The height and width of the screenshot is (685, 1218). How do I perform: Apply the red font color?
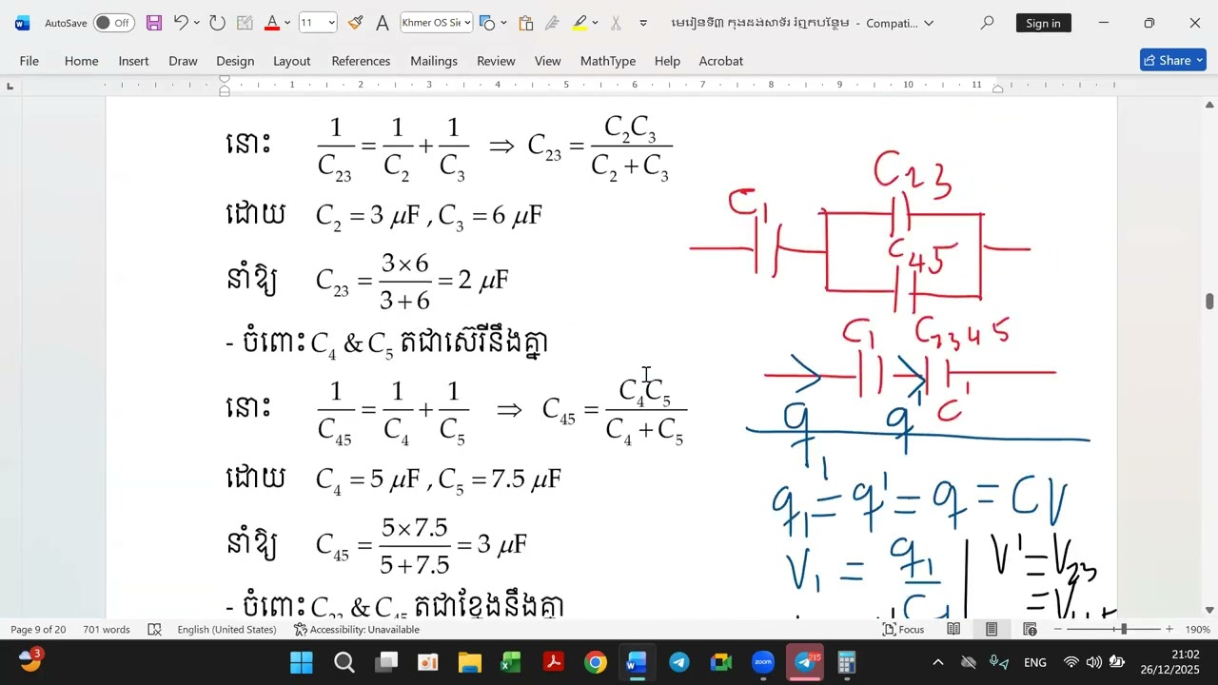tap(272, 23)
